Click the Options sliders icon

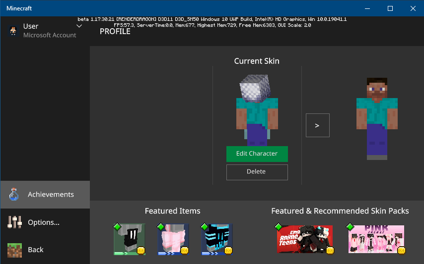pos(14,222)
